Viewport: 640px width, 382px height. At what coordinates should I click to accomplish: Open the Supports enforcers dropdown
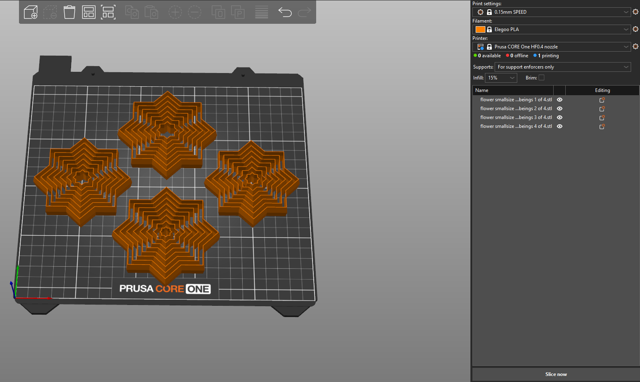pos(563,67)
